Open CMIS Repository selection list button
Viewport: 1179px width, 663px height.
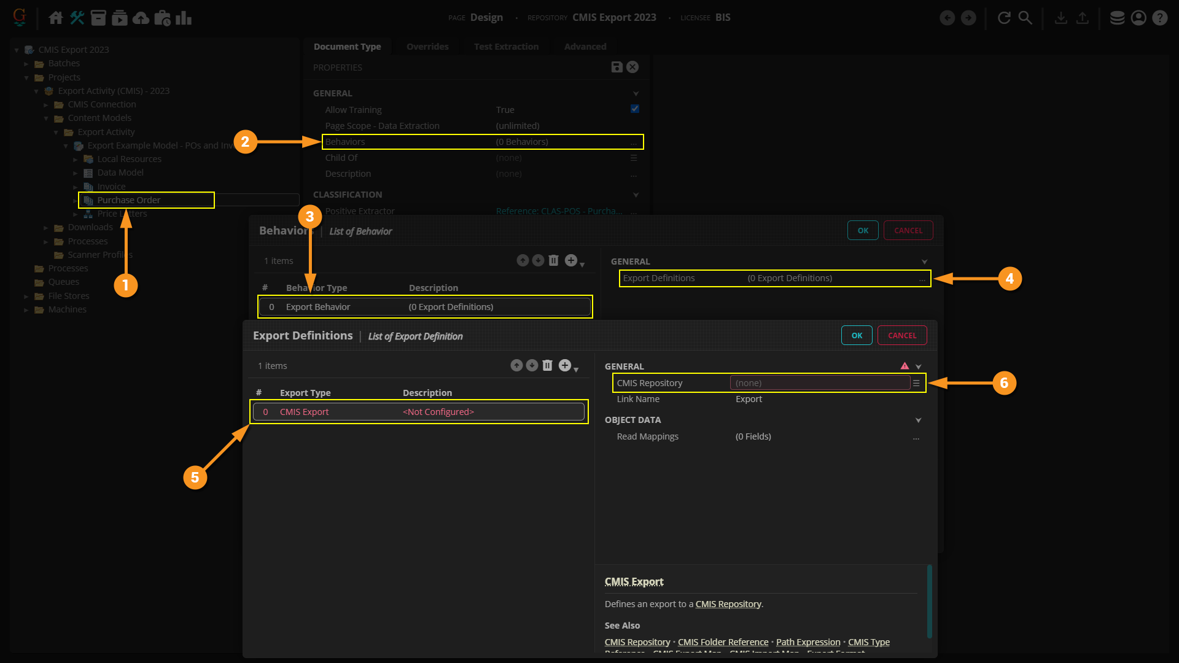916,382
